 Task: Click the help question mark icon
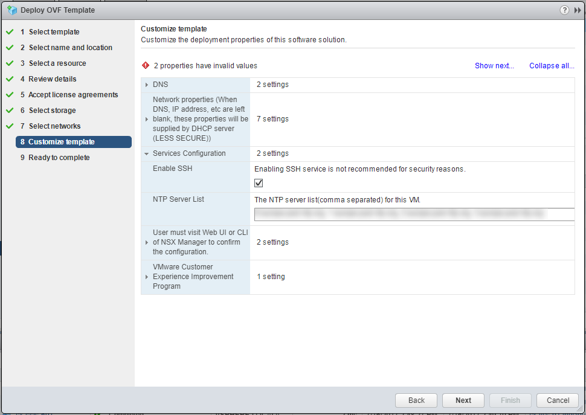point(564,10)
